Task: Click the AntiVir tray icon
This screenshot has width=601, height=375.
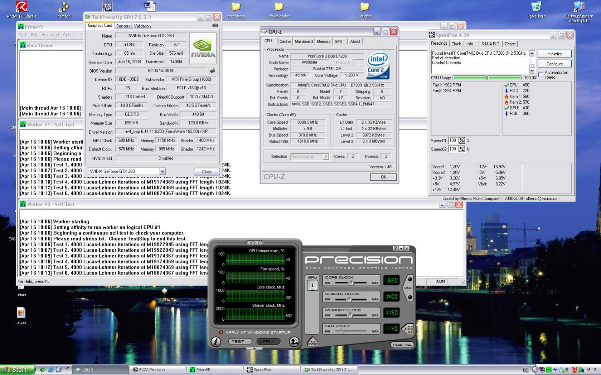Action: coord(574,370)
